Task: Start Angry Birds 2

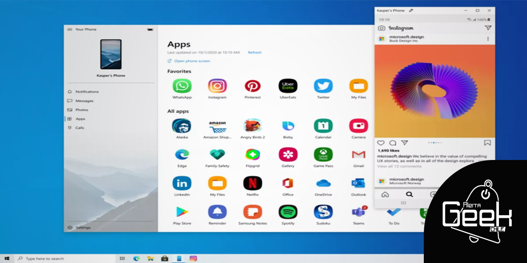Action: pyautogui.click(x=253, y=126)
